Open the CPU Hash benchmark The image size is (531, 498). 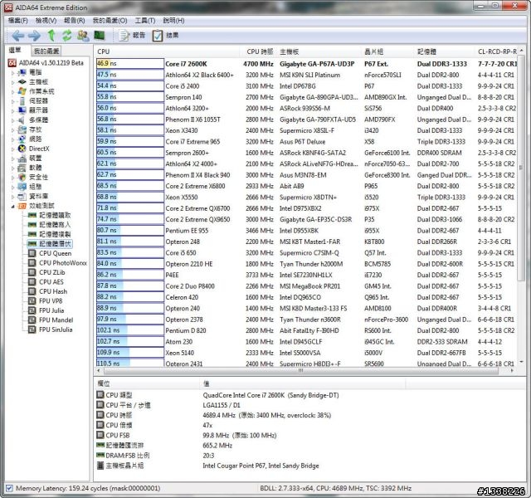53,291
